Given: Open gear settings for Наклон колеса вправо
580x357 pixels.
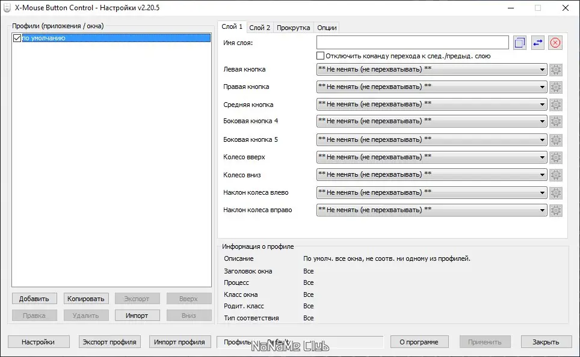Looking at the screenshot, I should [555, 210].
